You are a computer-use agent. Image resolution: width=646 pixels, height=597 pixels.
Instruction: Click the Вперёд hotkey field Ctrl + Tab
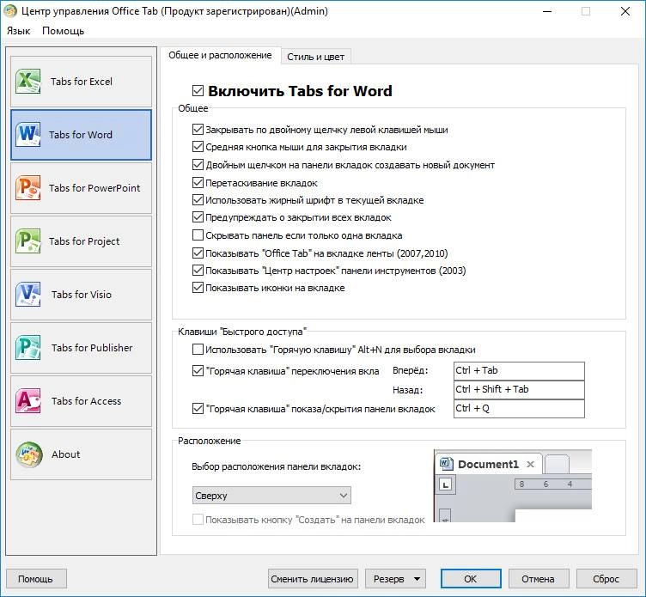pos(519,371)
